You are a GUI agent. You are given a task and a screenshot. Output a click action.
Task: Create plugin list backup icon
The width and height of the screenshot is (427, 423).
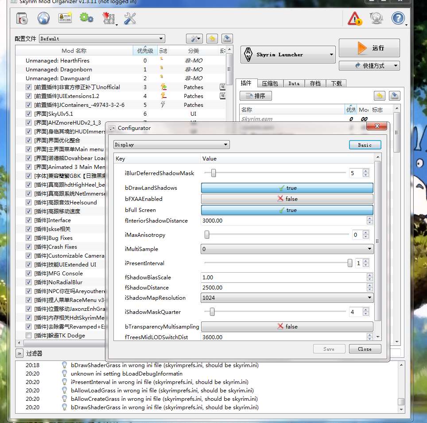point(395,96)
